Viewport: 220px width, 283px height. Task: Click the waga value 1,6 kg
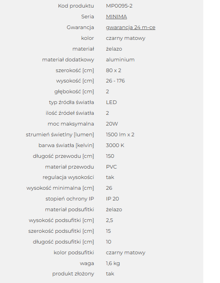click(x=113, y=263)
